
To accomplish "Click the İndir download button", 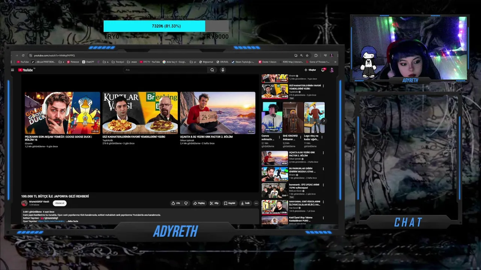I will 245,203.
